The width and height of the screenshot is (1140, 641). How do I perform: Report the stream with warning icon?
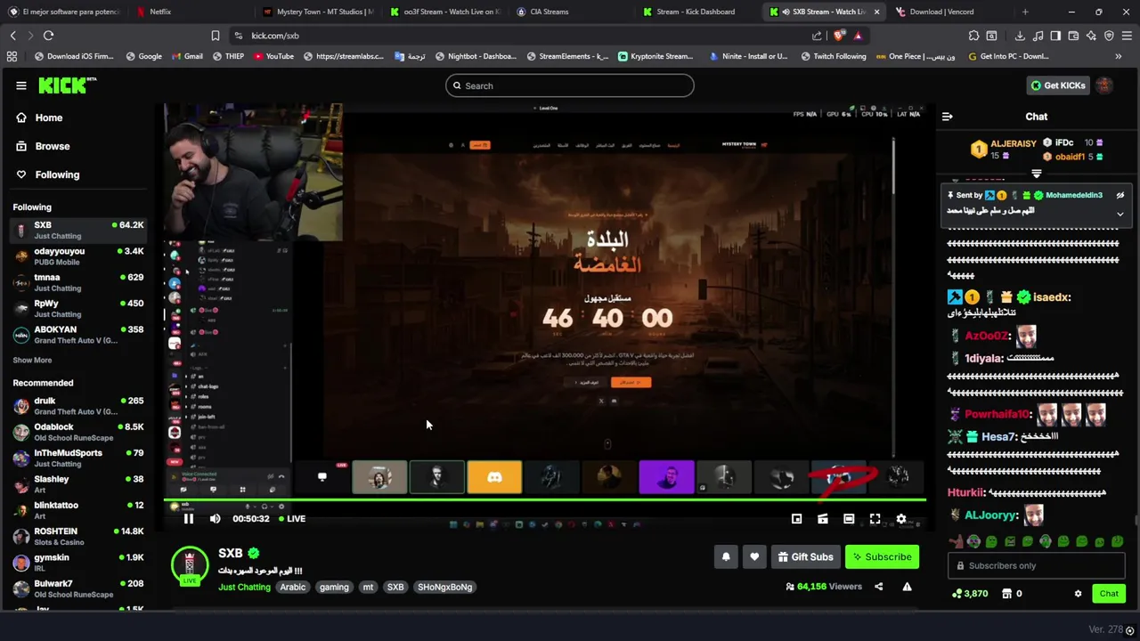[907, 587]
